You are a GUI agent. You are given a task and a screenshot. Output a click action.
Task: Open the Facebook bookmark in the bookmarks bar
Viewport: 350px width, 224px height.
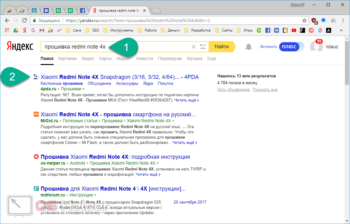coord(268,30)
